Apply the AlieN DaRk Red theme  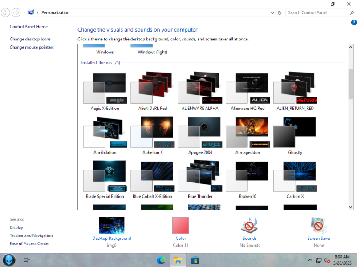click(x=153, y=91)
